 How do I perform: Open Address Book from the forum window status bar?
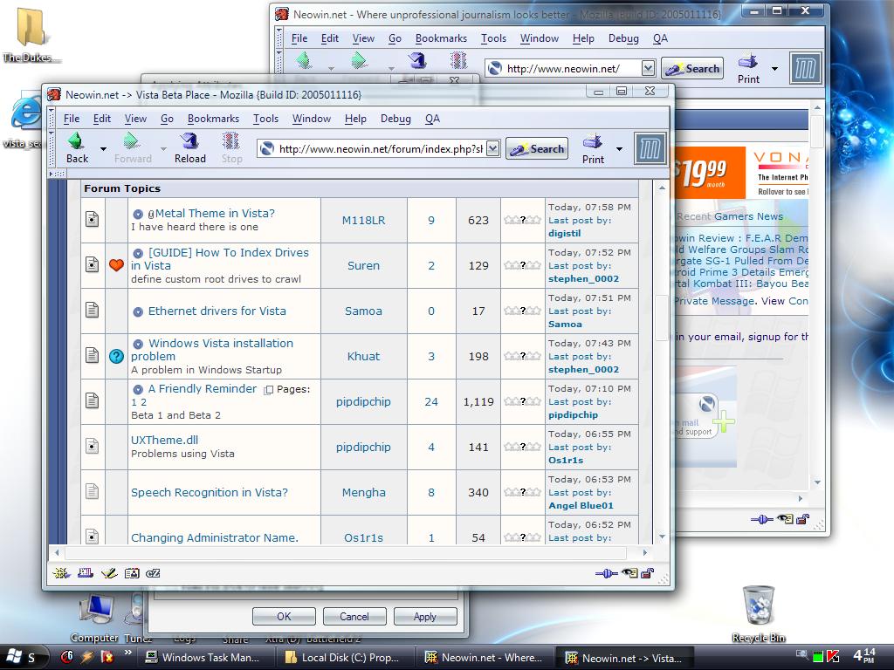[x=131, y=573]
